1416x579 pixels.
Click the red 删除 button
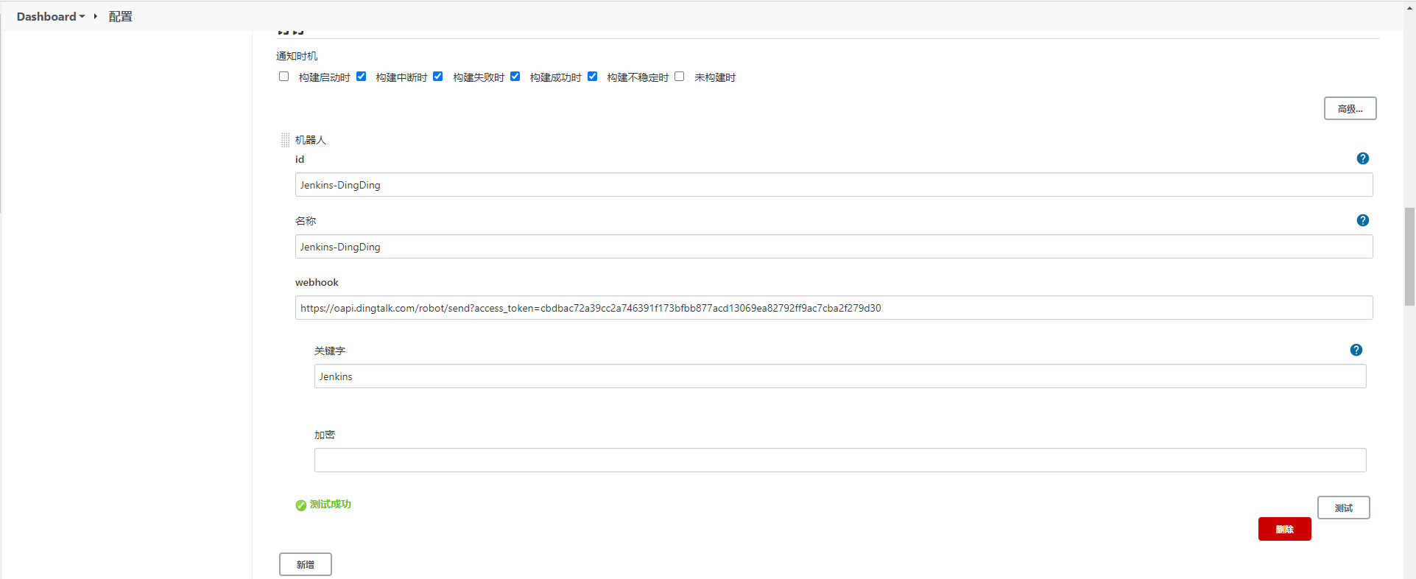(x=1284, y=529)
